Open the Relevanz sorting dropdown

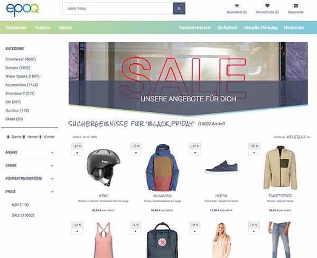click(298, 137)
